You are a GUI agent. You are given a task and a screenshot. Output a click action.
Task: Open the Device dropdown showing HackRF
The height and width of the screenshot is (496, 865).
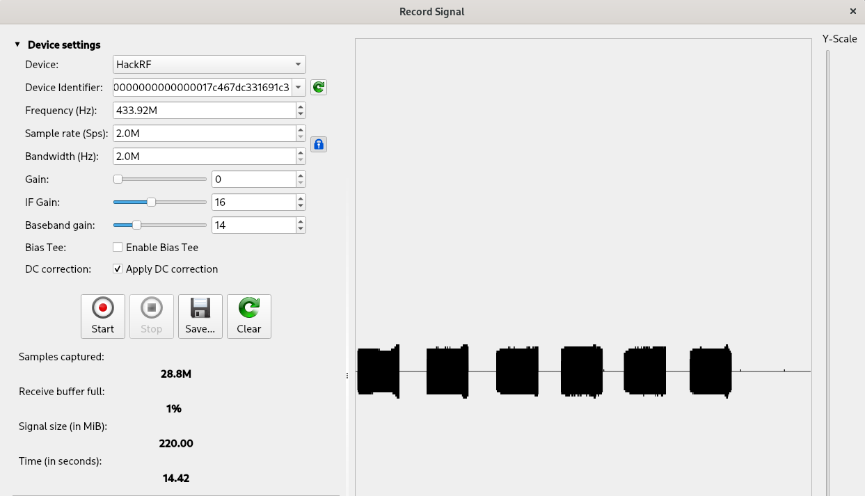coord(209,65)
